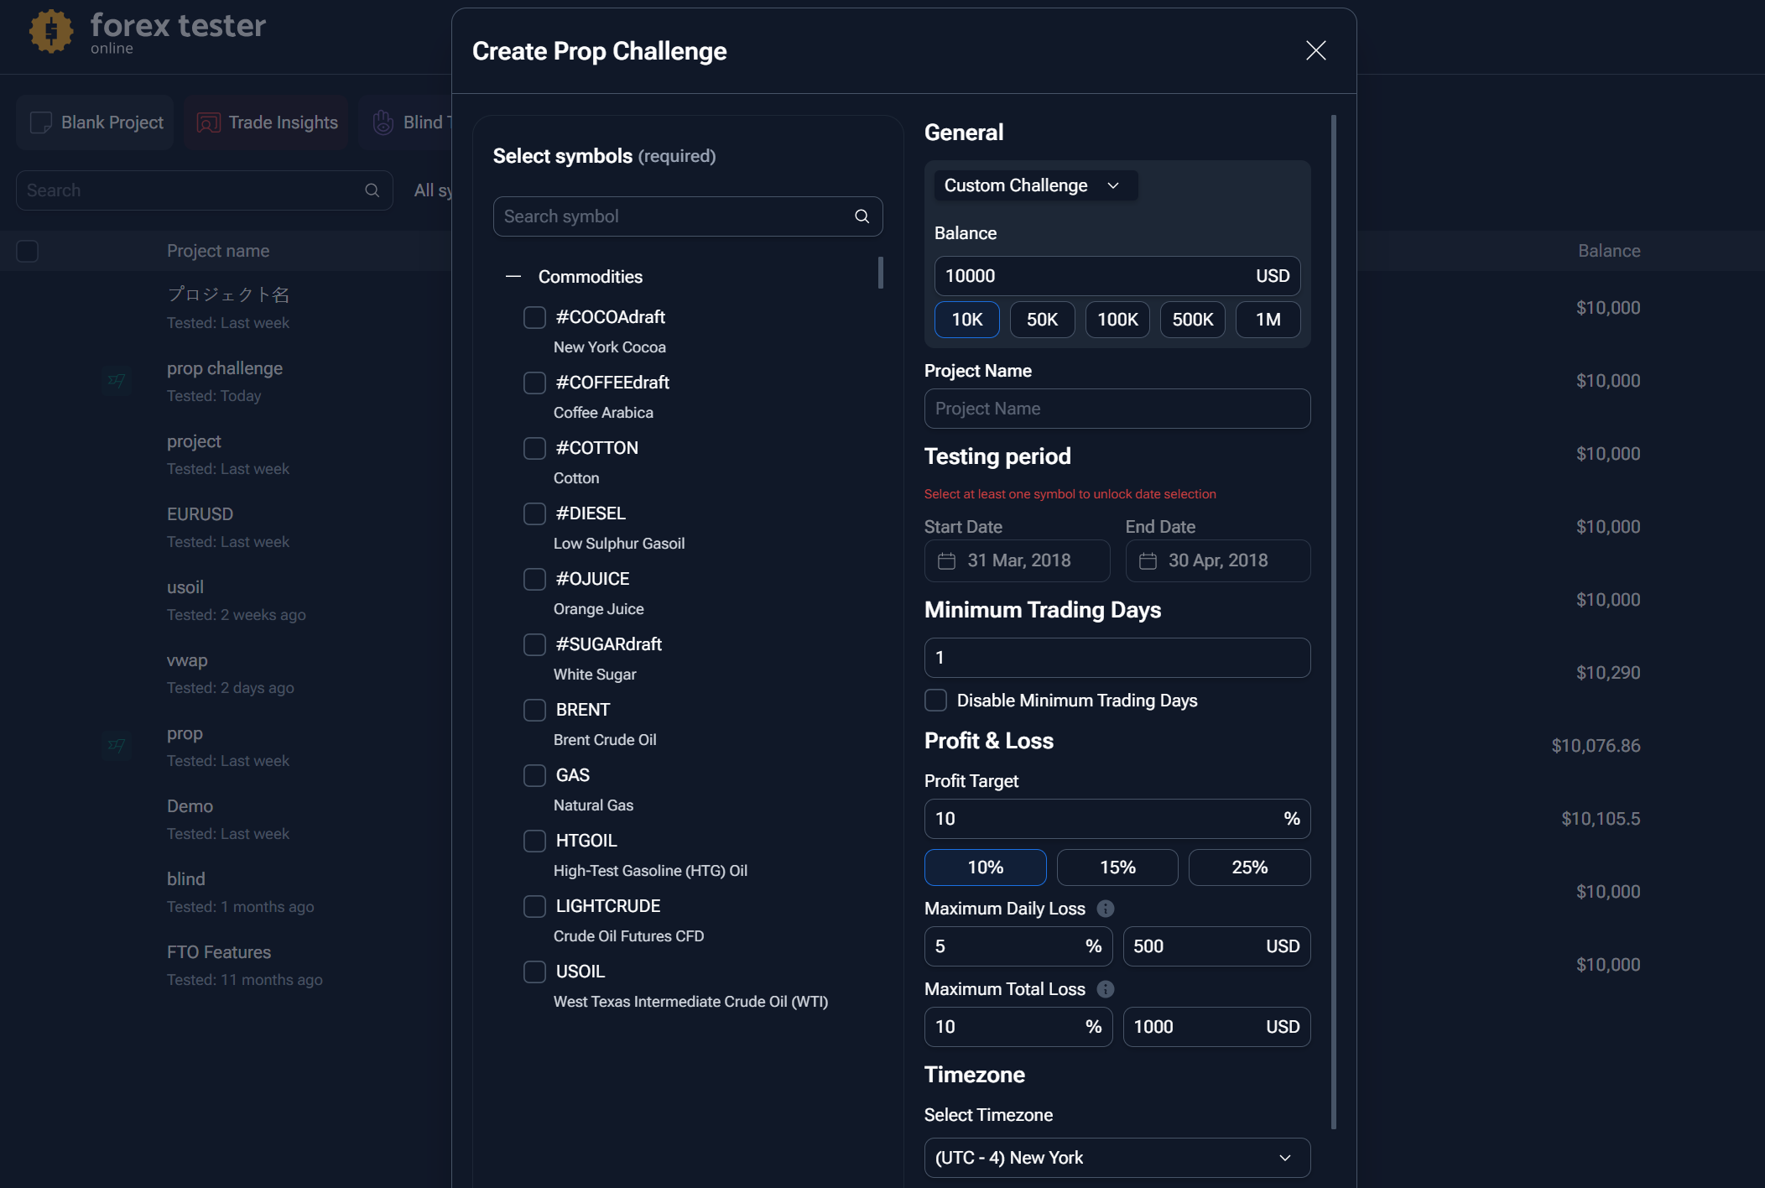This screenshot has height=1188, width=1765.
Task: Click the symbol list scrollbar
Action: tap(880, 273)
